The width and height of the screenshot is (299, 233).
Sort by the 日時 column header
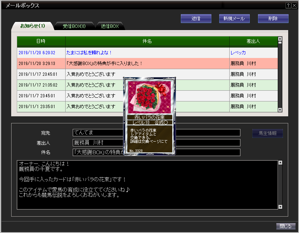pyautogui.click(x=41, y=41)
